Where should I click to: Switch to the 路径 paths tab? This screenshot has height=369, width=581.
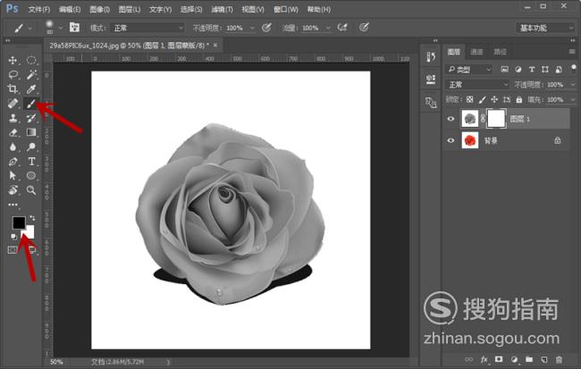(x=500, y=52)
